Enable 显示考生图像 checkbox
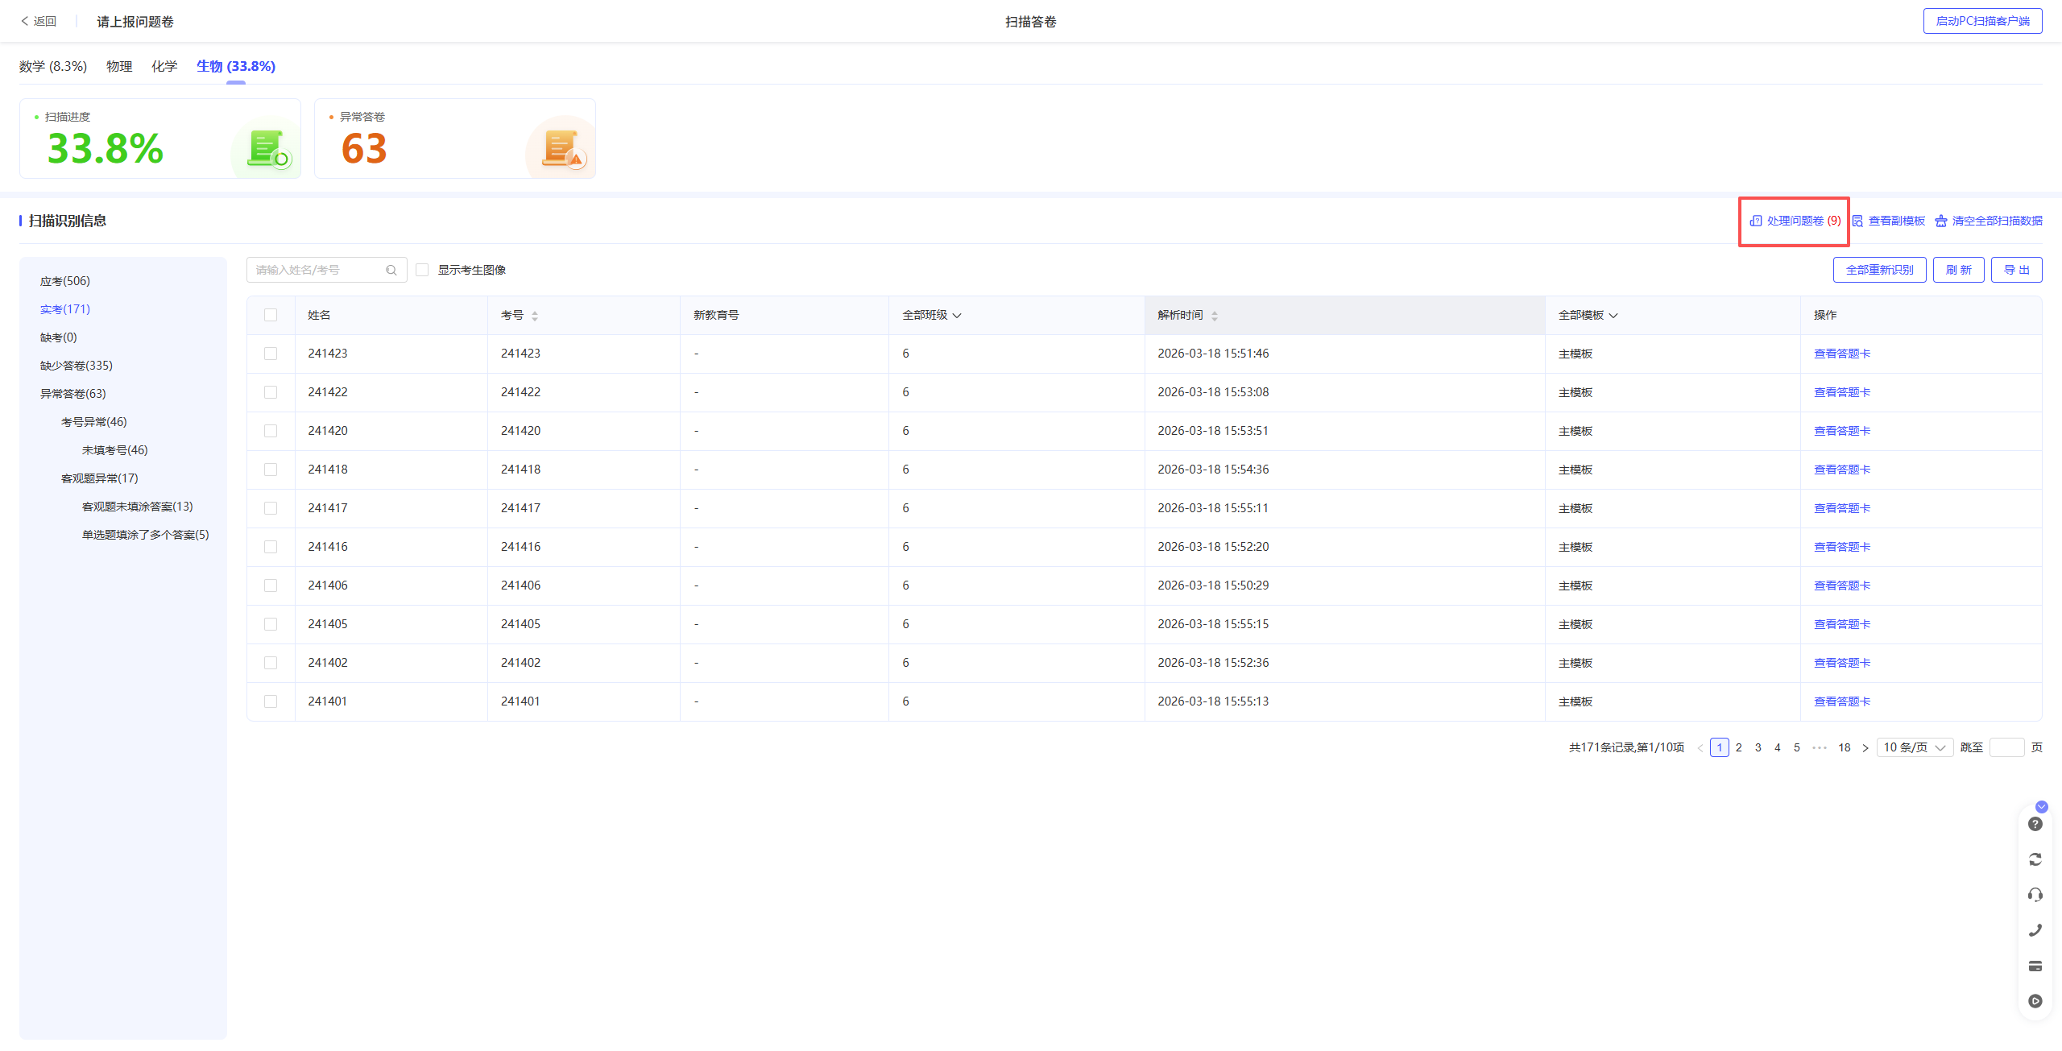The height and width of the screenshot is (1051, 2062). pos(422,270)
